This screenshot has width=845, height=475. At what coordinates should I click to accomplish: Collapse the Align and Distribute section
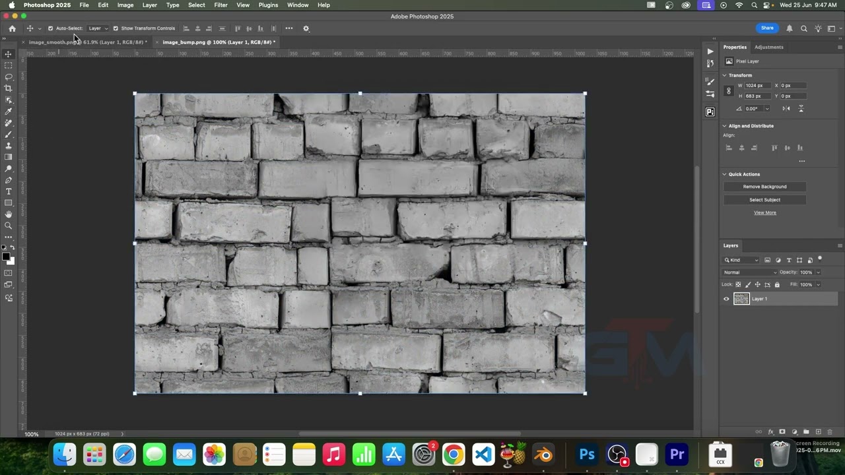(725, 126)
